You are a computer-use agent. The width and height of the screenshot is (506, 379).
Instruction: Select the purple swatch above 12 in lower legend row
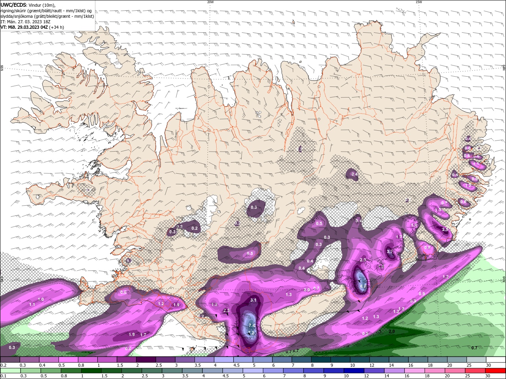click(374, 371)
